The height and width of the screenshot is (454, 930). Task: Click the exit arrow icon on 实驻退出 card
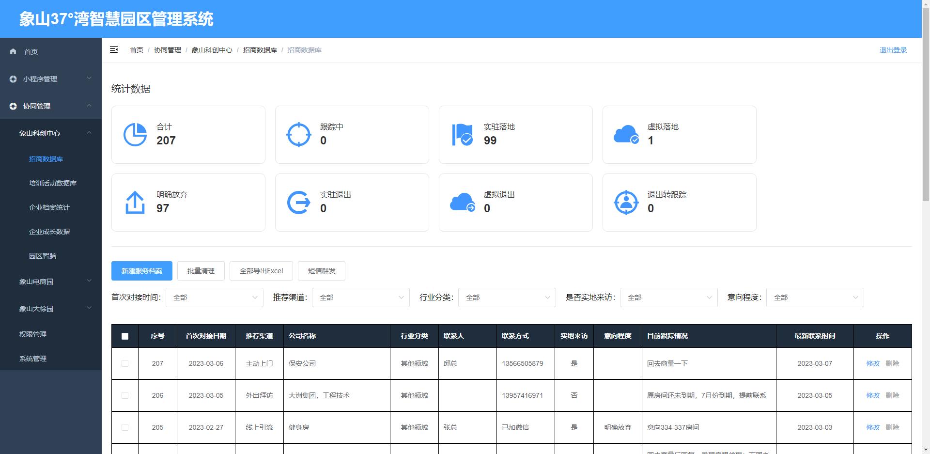299,203
